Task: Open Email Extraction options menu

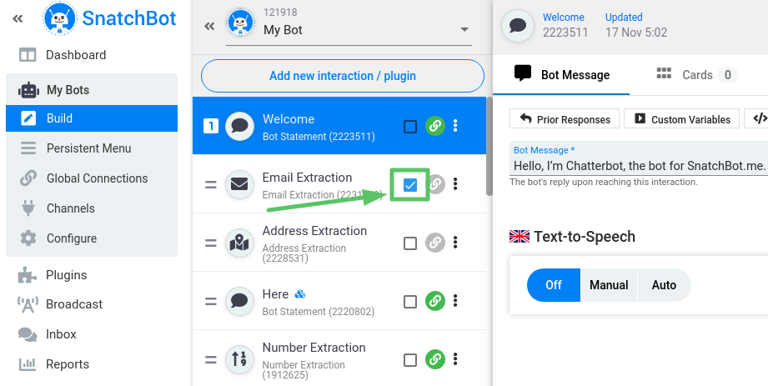Action: tap(455, 184)
